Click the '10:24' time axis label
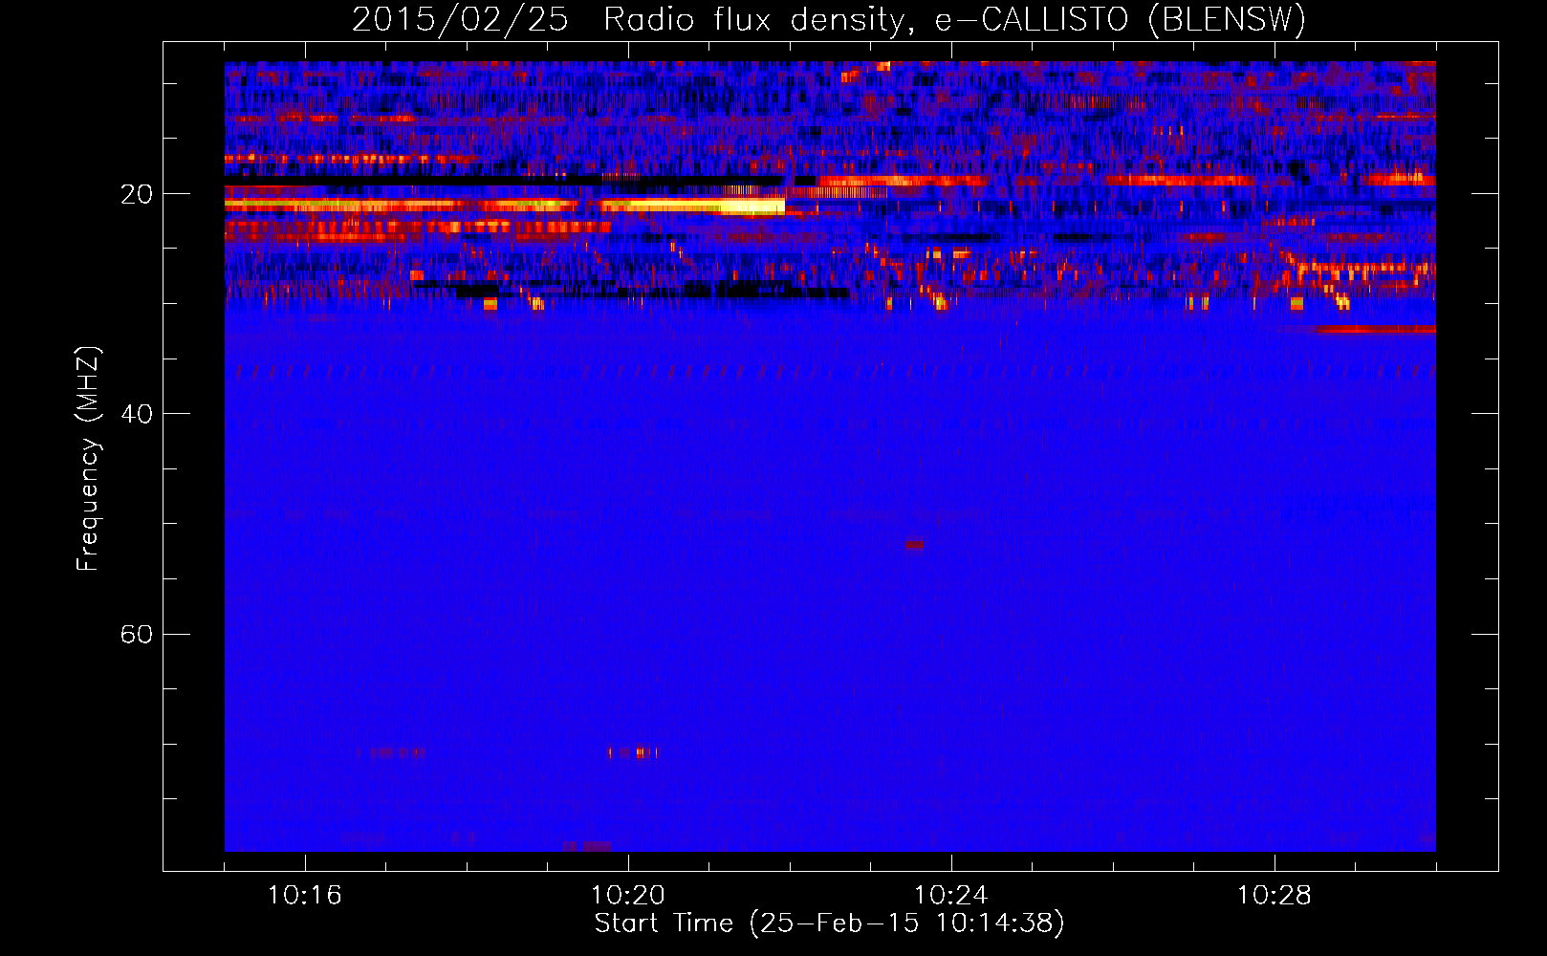Viewport: 1547px width, 956px height. [x=951, y=896]
